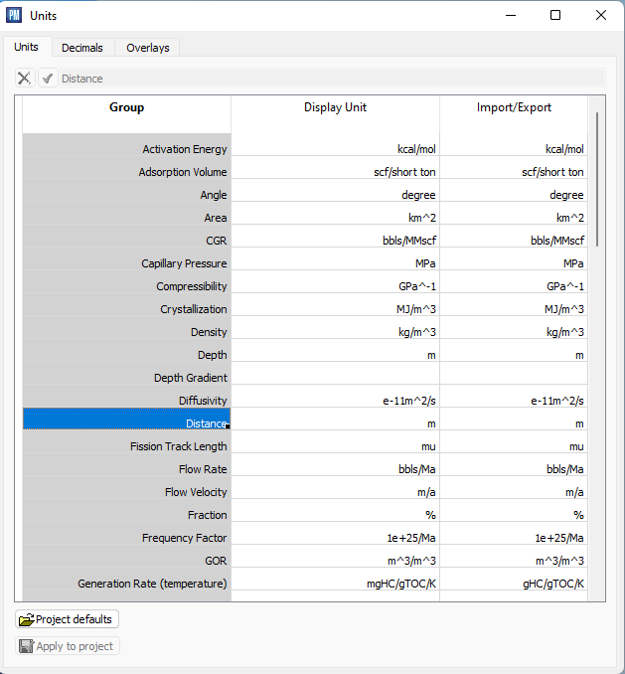Maximize the Units window

pyautogui.click(x=555, y=15)
